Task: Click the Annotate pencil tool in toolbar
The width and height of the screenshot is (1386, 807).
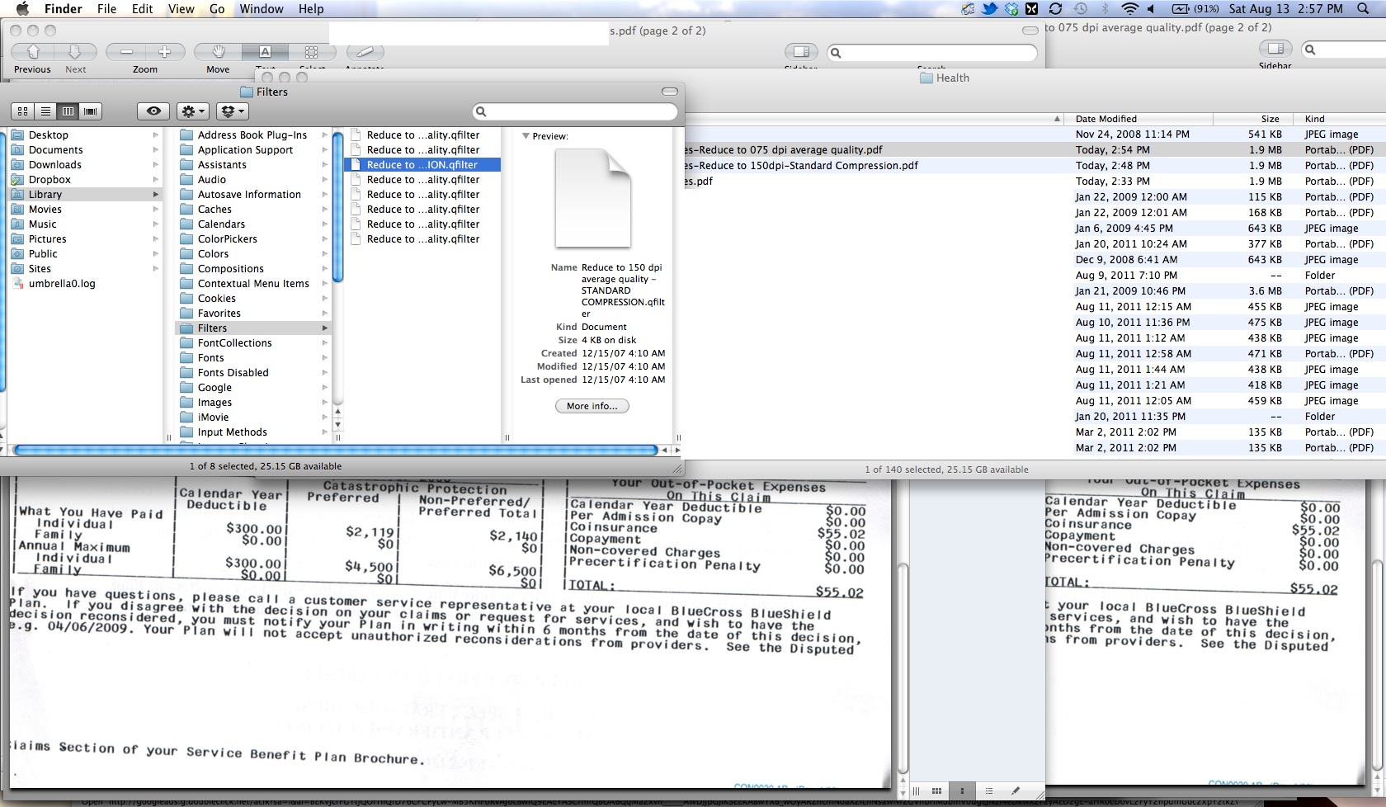Action: [x=365, y=52]
